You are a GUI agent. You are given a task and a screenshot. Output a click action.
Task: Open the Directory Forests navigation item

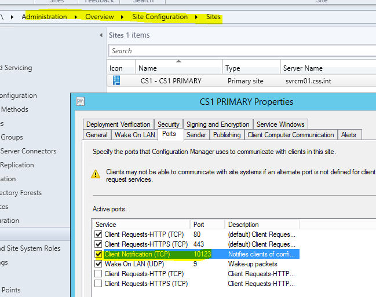pos(21,193)
